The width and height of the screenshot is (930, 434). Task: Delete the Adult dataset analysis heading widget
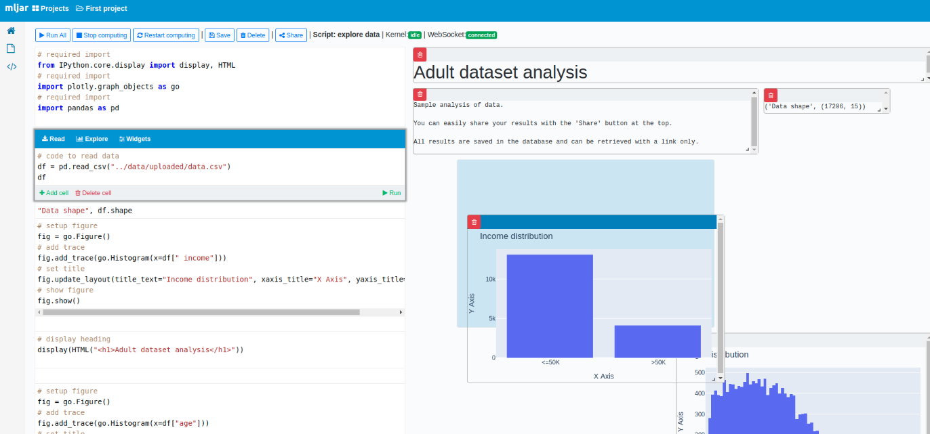pyautogui.click(x=420, y=55)
